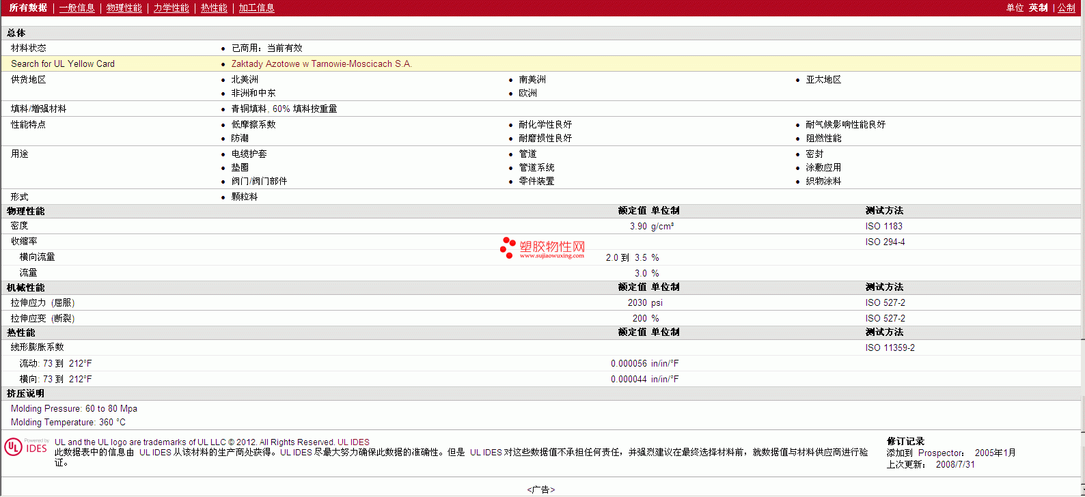Click the 低摩擦系数 feature
The image size is (1085, 497).
[x=253, y=124]
